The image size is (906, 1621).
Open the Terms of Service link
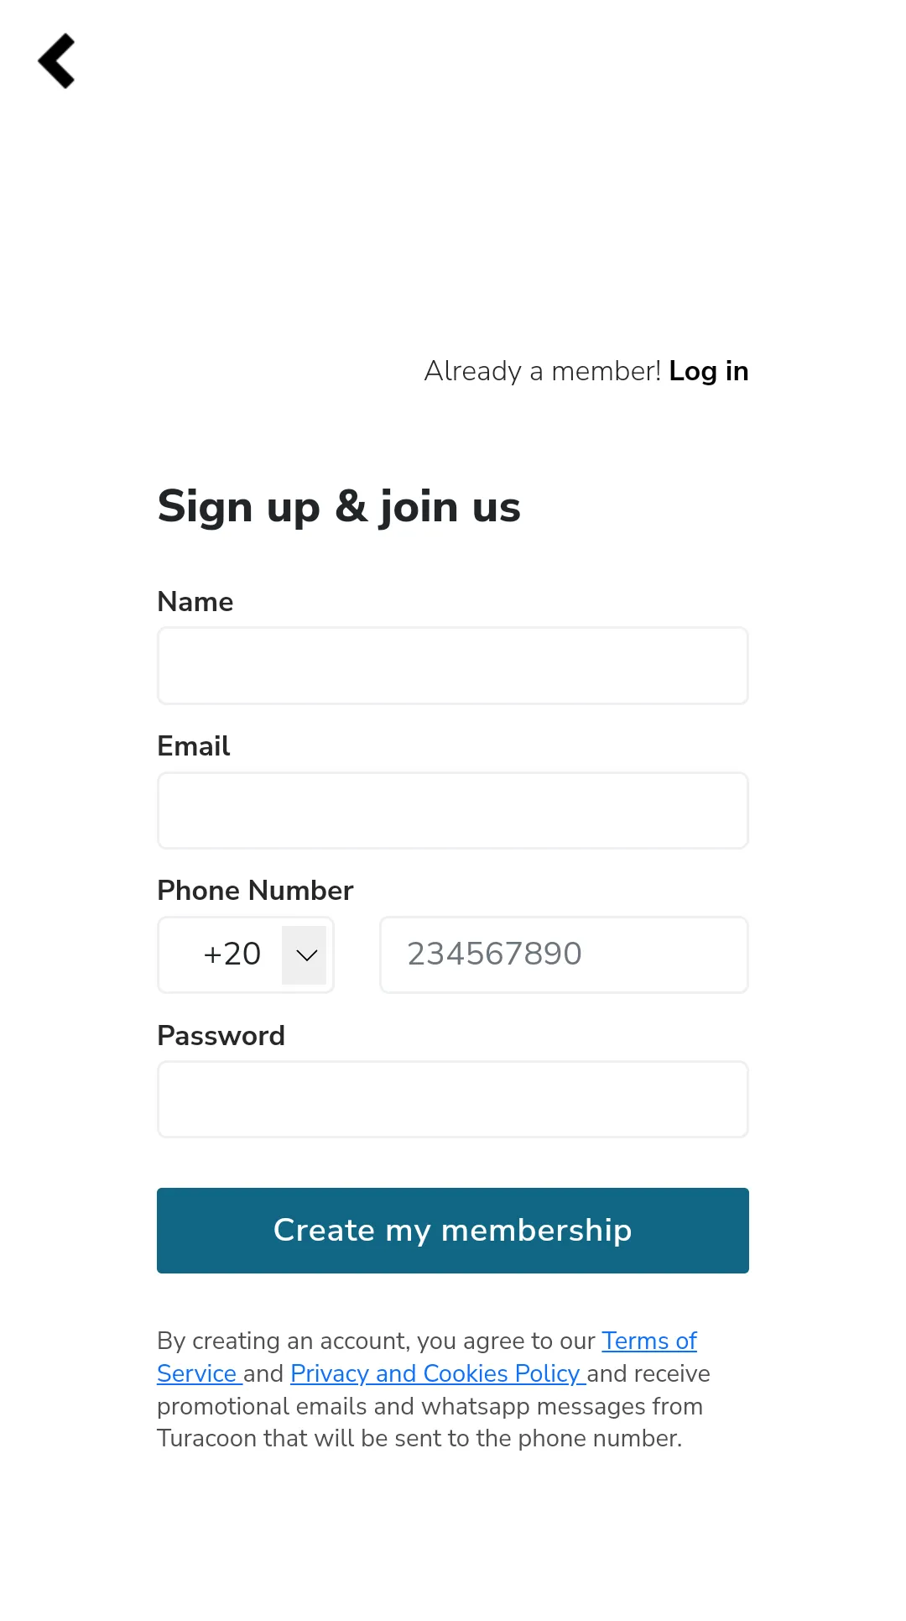coord(648,1341)
